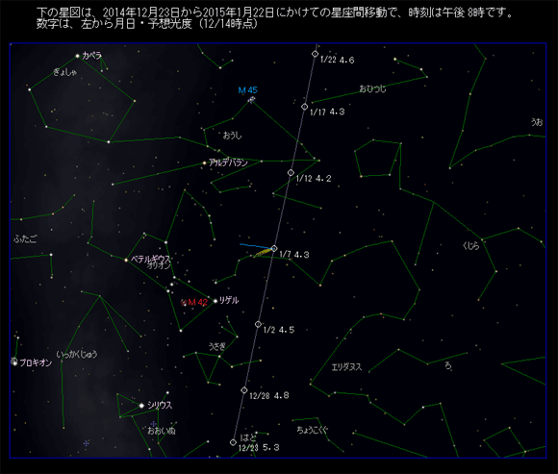Screen dimensions: 558x474
Task: Click the うさぎ constellation label
Action: click(217, 346)
